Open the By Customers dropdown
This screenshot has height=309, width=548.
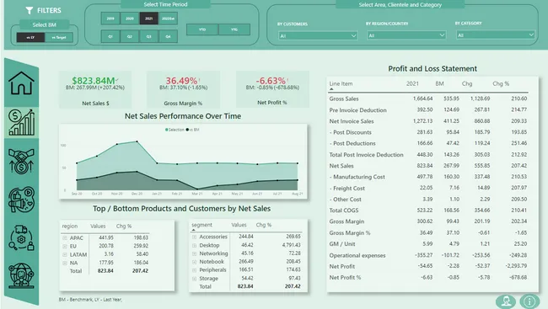(318, 35)
